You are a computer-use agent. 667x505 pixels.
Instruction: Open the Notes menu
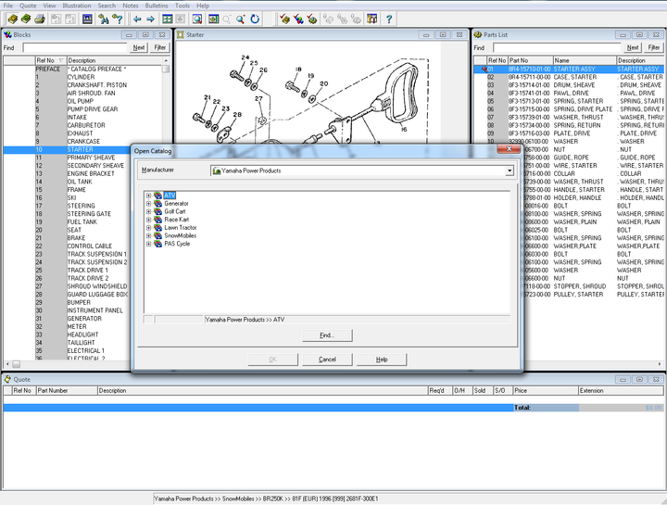pos(131,6)
